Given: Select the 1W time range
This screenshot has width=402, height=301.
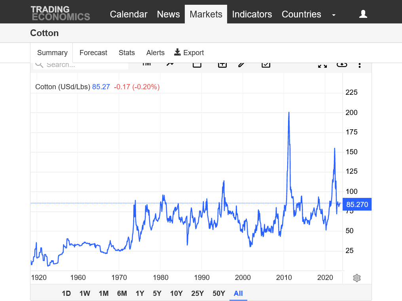Looking at the screenshot, I should [x=85, y=293].
